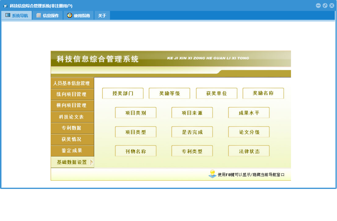The width and height of the screenshot is (337, 221).
Task: Open 科技论文表 from sidebar
Action: pyautogui.click(x=72, y=117)
